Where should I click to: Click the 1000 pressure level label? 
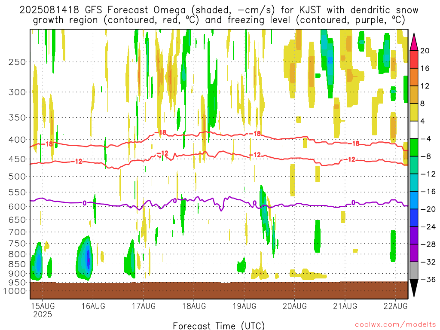[15, 291]
